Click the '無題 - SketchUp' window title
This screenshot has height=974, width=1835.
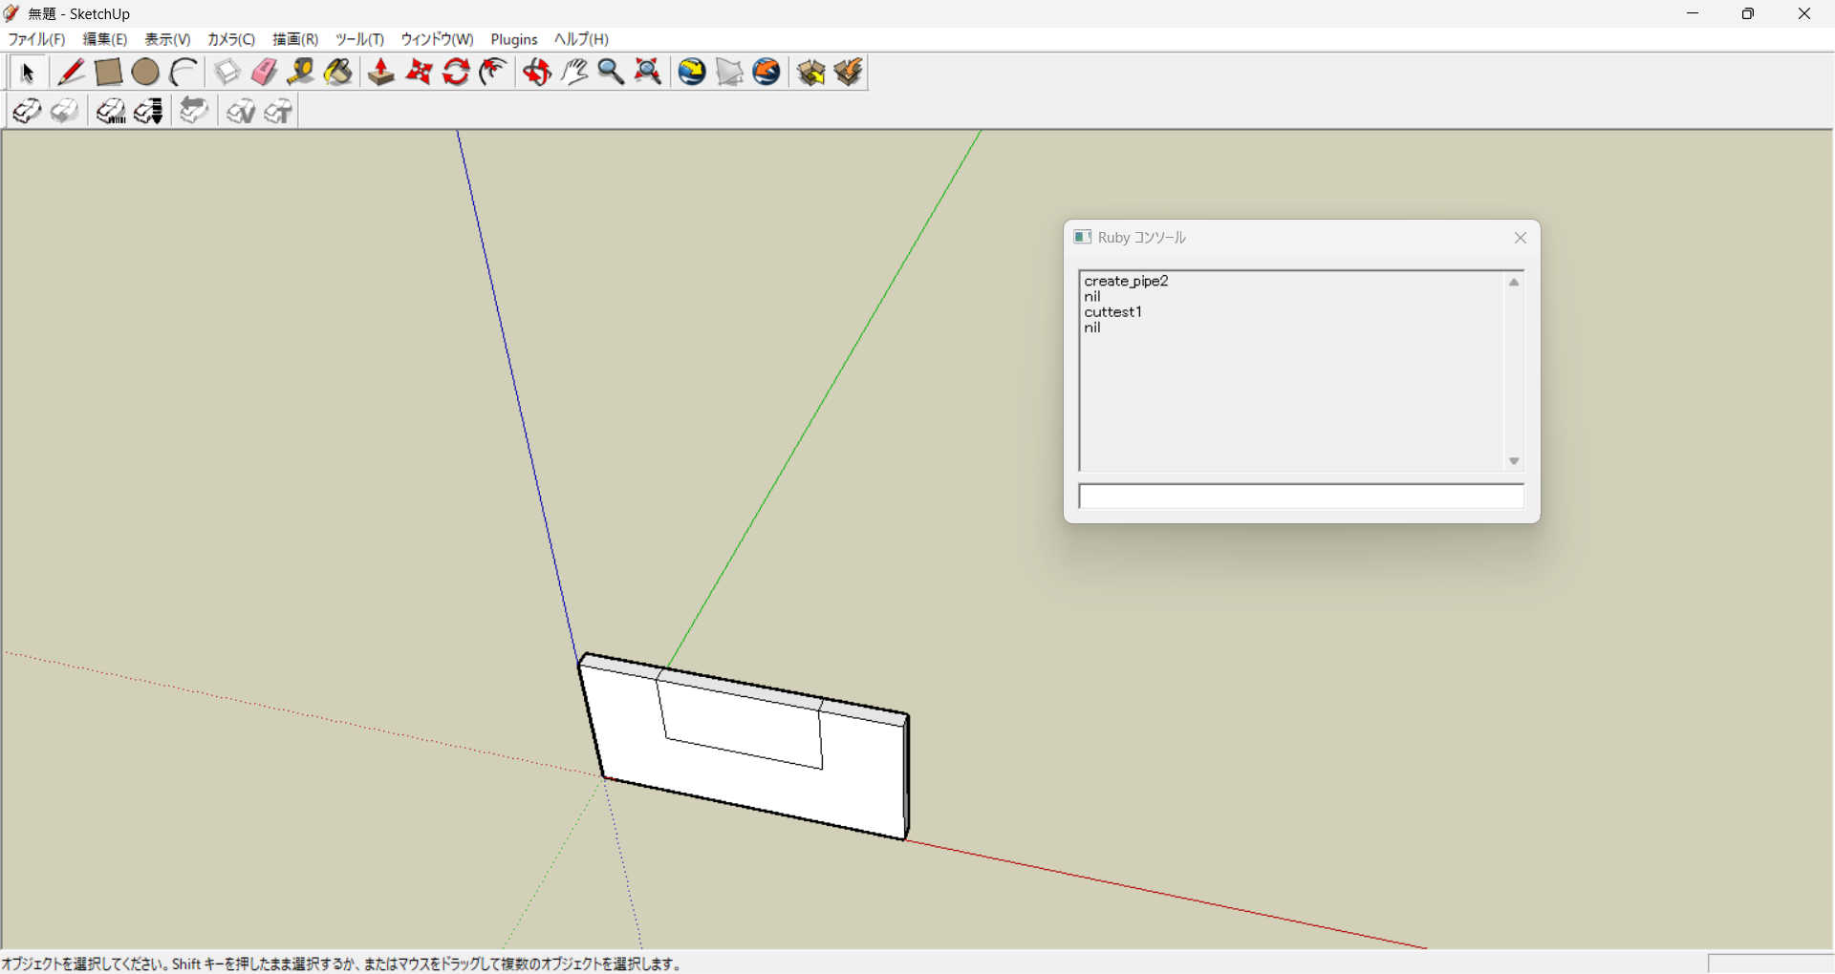(x=78, y=14)
